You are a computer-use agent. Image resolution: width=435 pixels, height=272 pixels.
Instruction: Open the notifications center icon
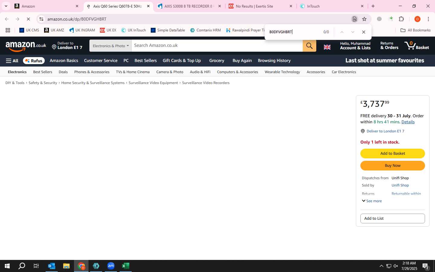(426, 266)
